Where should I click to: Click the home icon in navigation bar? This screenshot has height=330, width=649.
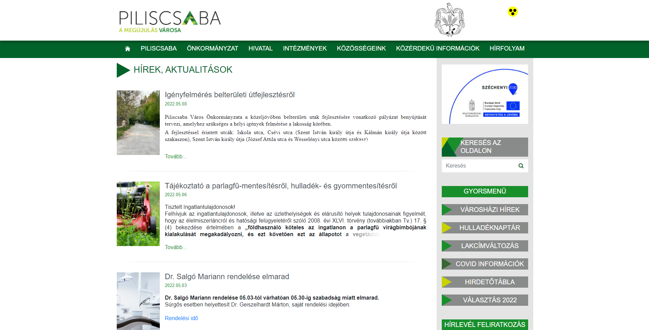(128, 49)
